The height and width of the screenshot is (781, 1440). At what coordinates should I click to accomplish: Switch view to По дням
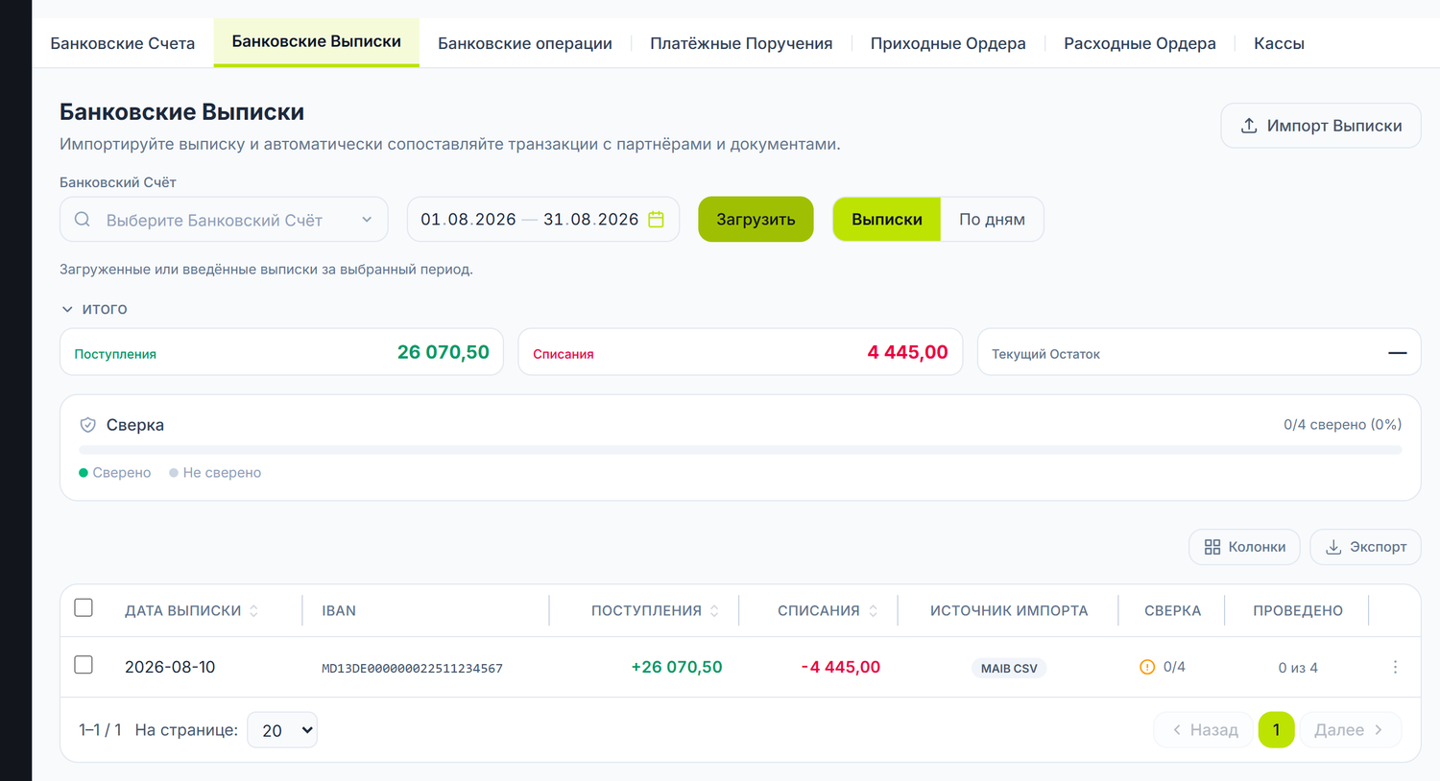pyautogui.click(x=992, y=220)
